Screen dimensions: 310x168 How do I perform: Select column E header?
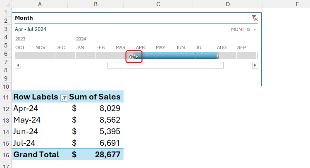[x=297, y=4]
